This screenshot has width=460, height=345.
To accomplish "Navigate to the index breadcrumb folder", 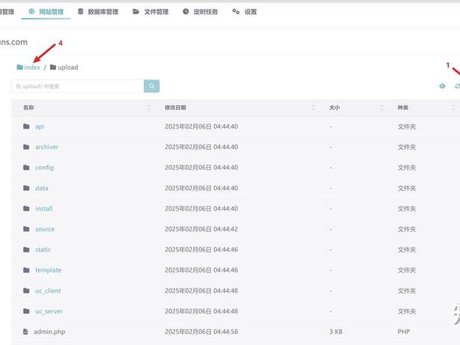I will (x=28, y=67).
